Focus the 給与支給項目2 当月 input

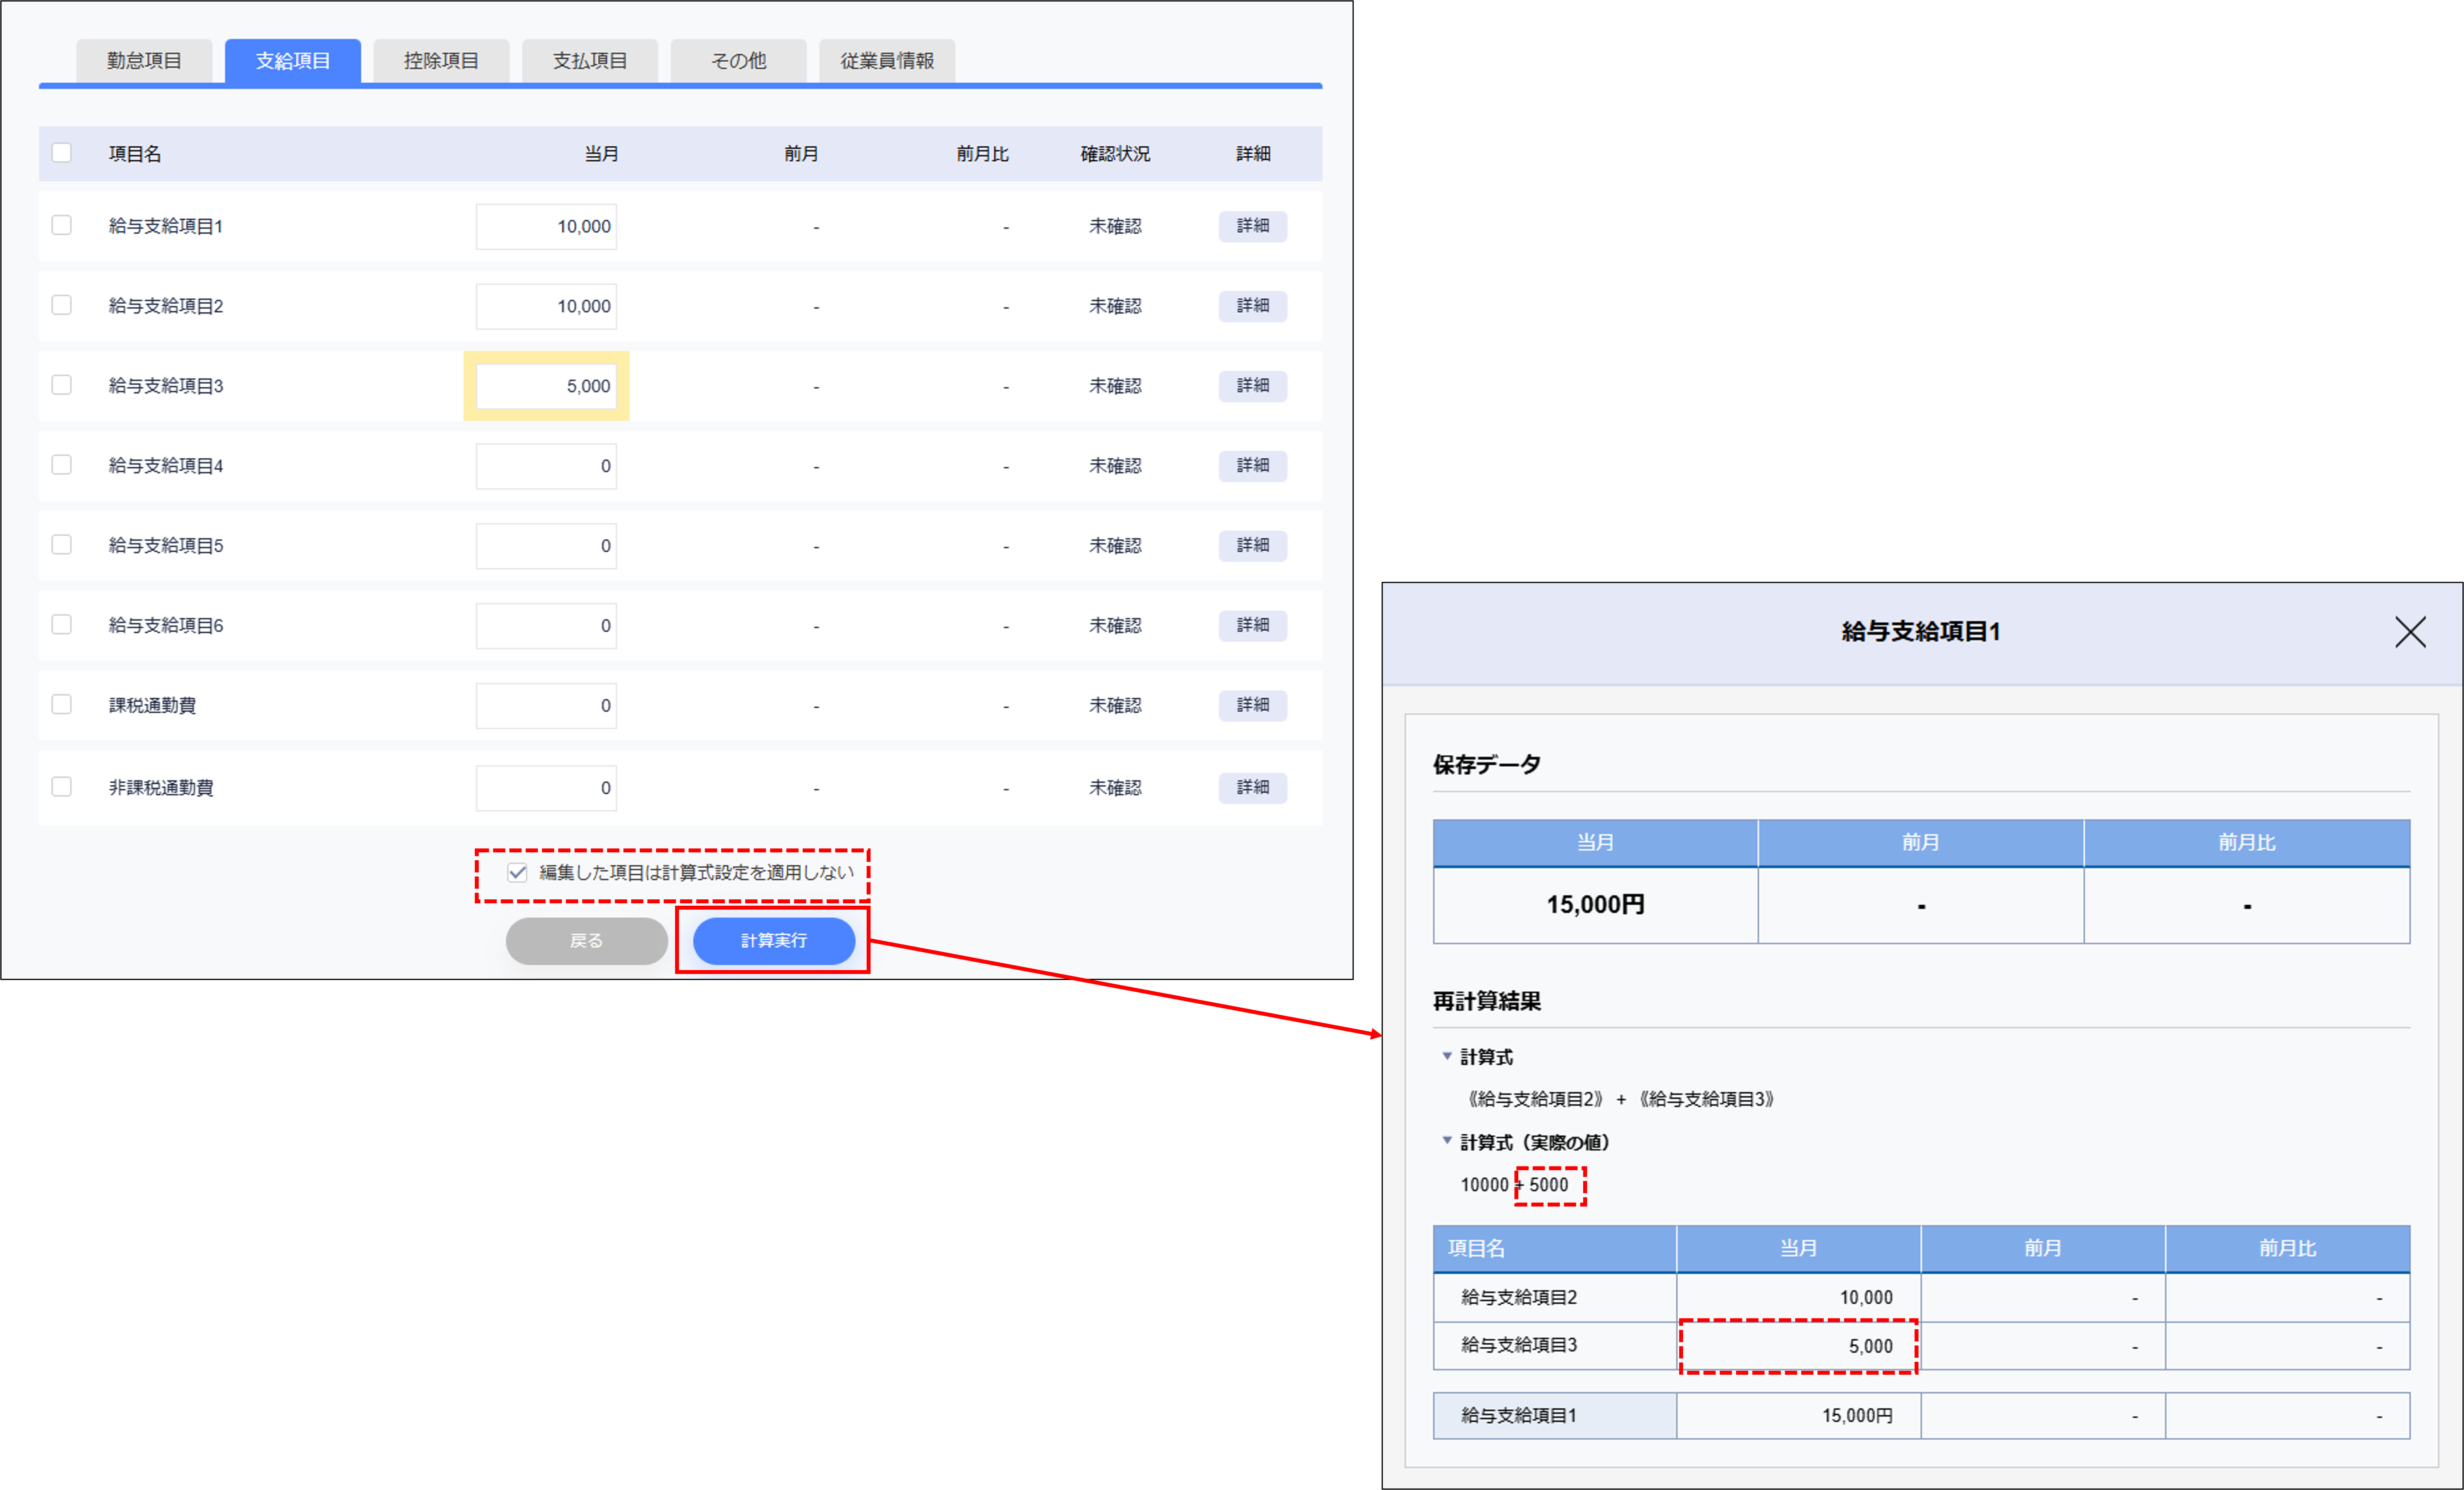point(546,307)
